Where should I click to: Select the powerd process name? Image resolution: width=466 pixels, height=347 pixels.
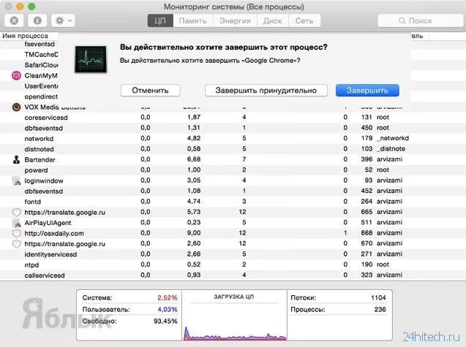(36, 170)
